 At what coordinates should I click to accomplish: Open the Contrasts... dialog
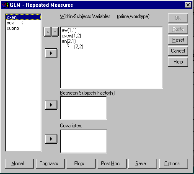click(50, 163)
